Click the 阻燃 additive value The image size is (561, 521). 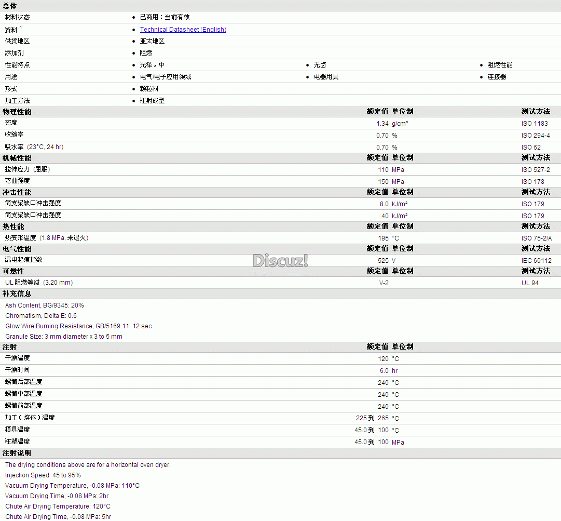coord(146,53)
